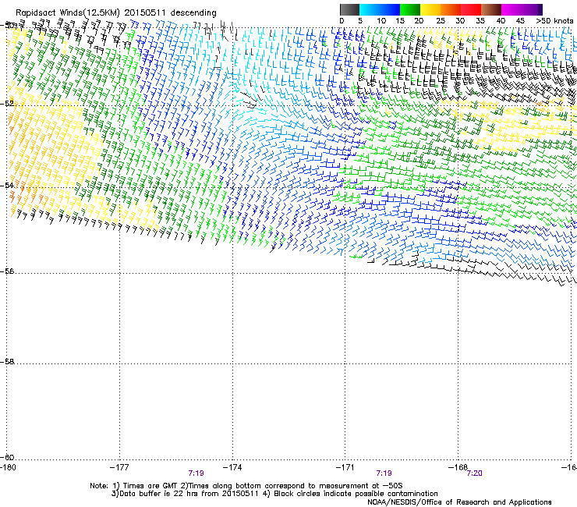This screenshot has height=507, width=577.
Task: Click 'NOAA/NESDIS/Office of Research and Applications' credit
Action: coord(459,502)
